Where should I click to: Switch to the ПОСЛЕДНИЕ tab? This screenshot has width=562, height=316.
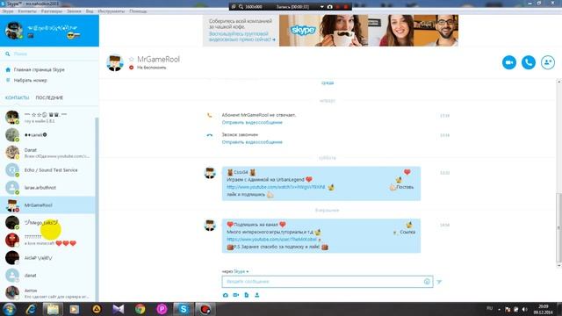click(x=49, y=97)
